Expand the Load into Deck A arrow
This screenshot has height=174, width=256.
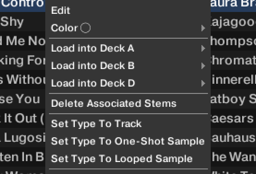tap(203, 48)
